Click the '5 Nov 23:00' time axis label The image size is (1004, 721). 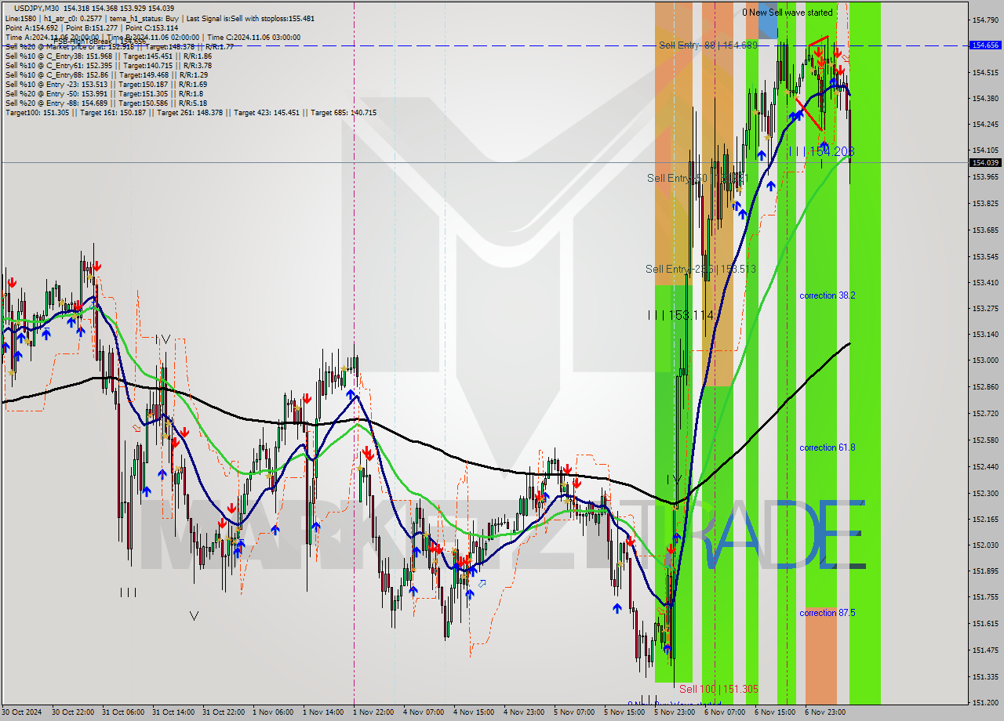(675, 712)
